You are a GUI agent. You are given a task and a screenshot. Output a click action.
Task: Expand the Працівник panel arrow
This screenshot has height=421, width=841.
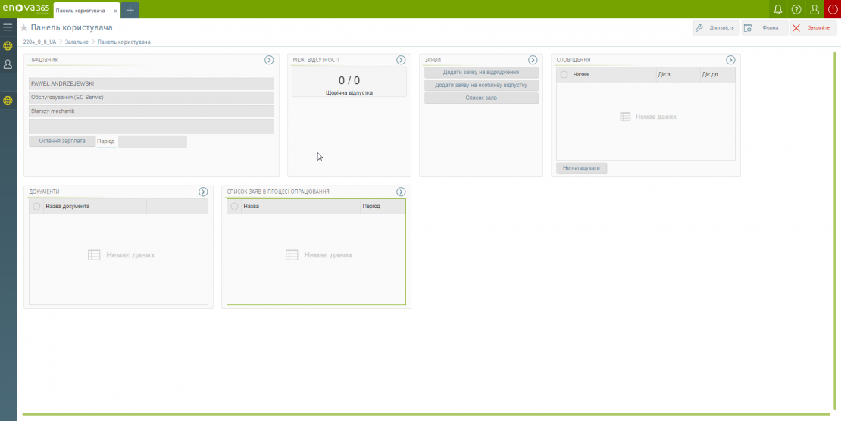(269, 60)
